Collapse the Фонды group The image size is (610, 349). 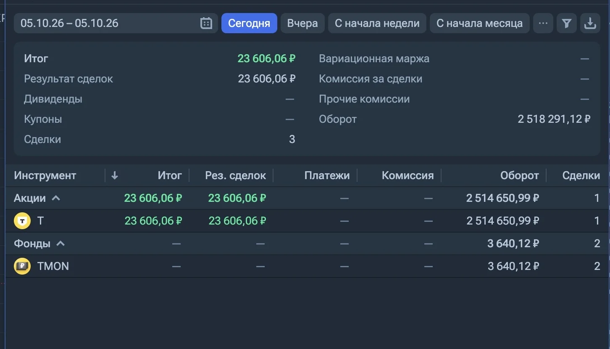tap(60, 243)
